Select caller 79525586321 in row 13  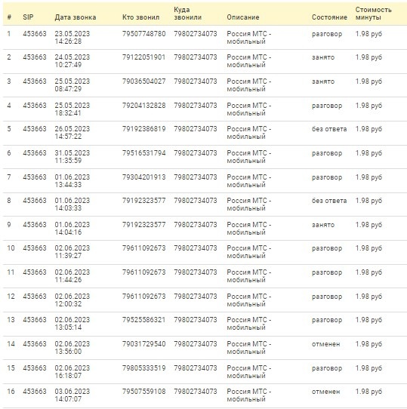click(143, 320)
